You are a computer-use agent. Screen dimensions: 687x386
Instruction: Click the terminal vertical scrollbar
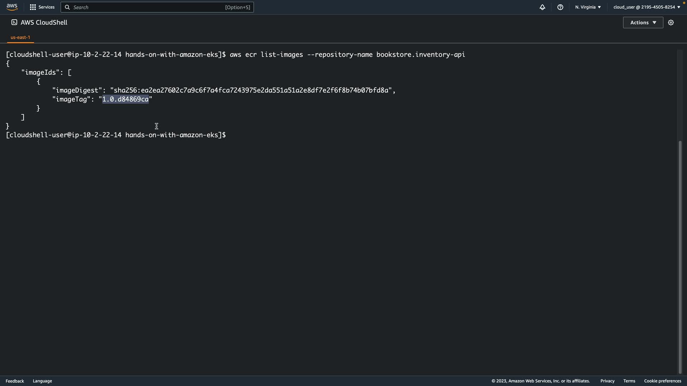680,257
